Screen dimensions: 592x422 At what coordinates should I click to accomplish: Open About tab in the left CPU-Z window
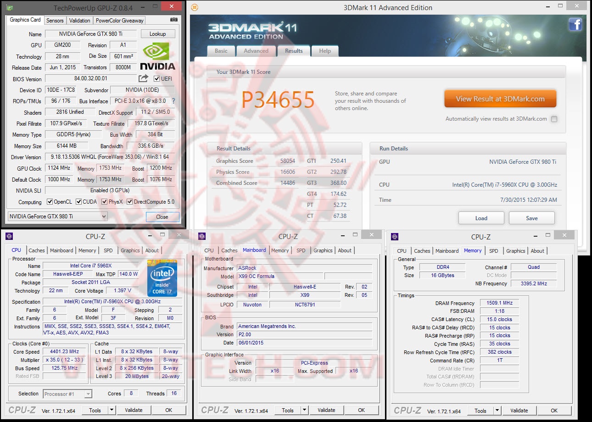152,250
